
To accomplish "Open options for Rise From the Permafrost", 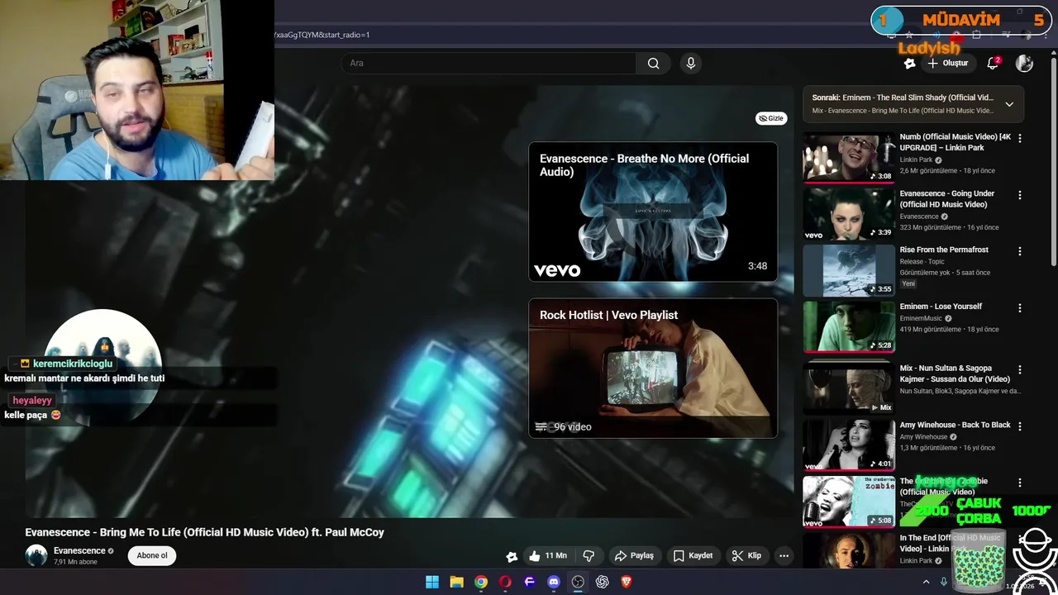I will (x=1019, y=251).
